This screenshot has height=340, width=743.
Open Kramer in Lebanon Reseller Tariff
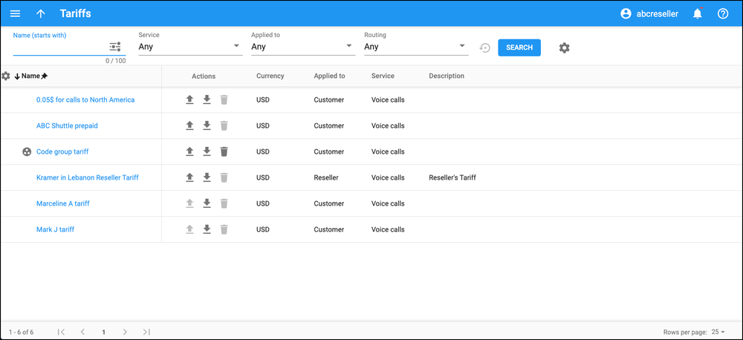(88, 177)
